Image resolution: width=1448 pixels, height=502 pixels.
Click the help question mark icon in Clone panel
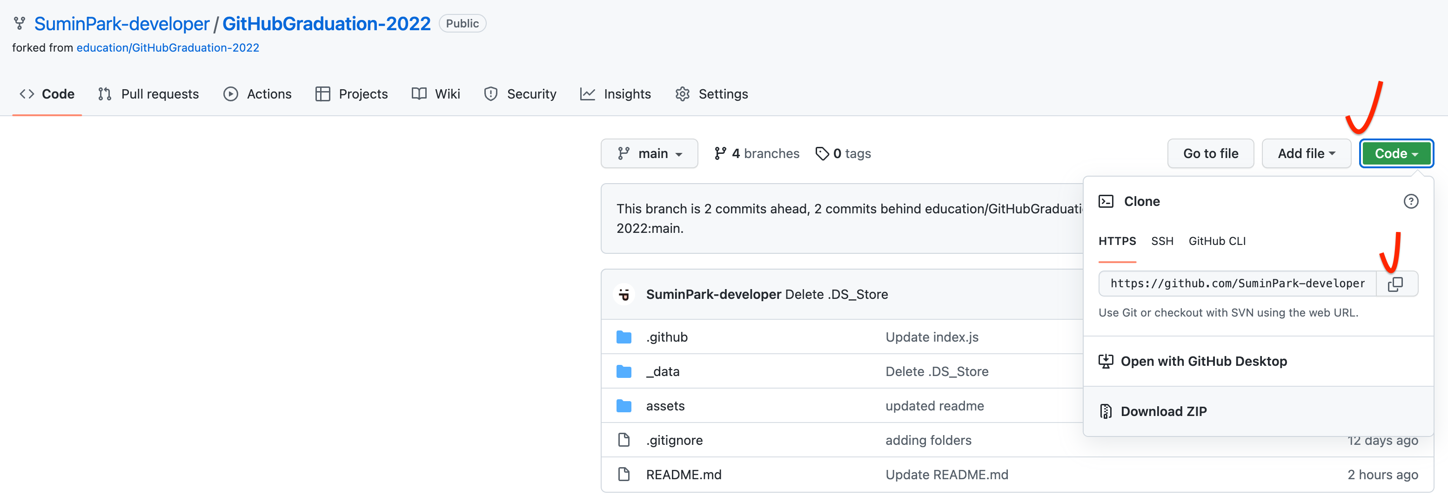pyautogui.click(x=1410, y=201)
